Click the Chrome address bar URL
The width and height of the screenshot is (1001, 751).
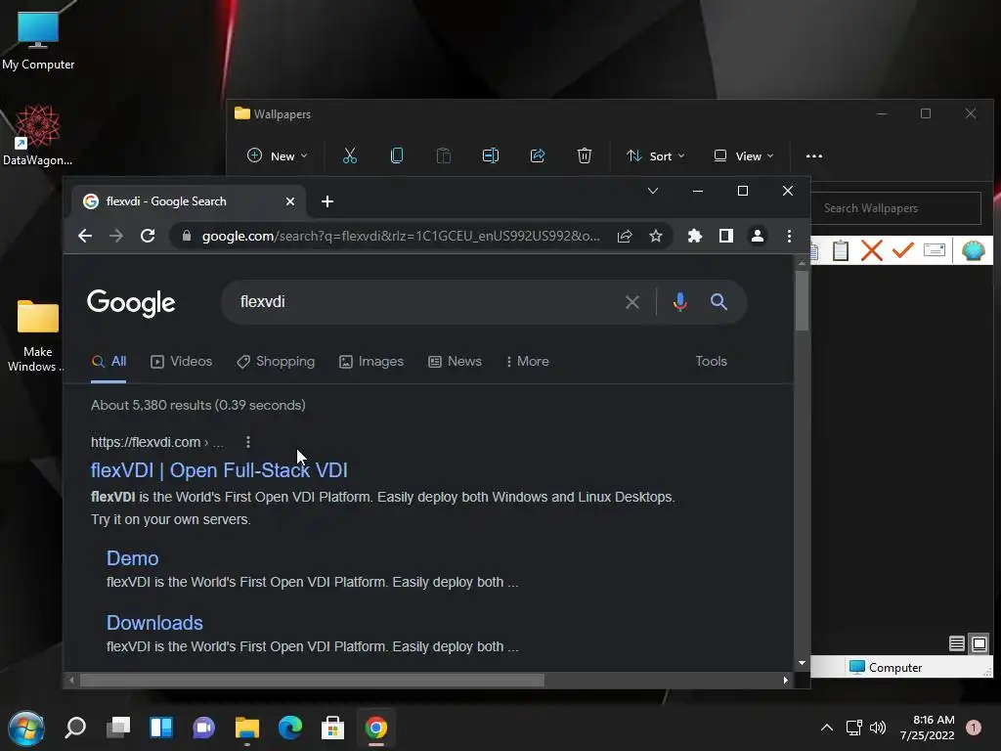click(401, 237)
